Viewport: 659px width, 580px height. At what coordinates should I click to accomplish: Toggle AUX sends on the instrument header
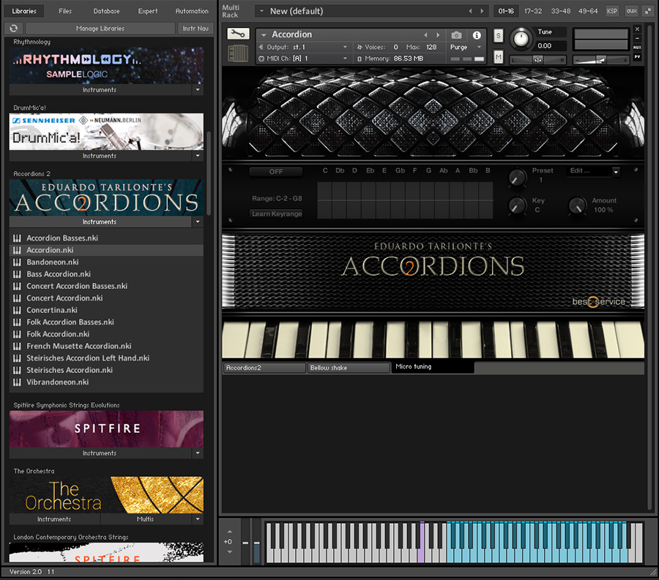(x=638, y=48)
